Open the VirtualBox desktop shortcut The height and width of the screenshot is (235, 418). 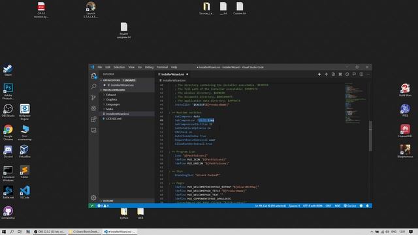[25, 151]
